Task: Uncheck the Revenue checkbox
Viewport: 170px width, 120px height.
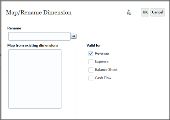Action: (x=91, y=54)
